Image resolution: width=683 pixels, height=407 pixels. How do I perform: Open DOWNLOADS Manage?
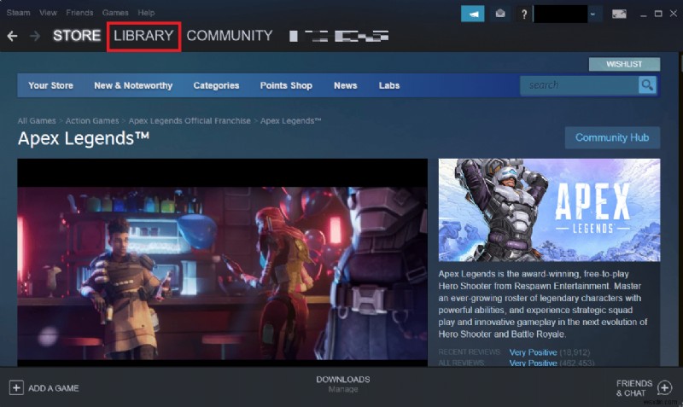point(343,384)
